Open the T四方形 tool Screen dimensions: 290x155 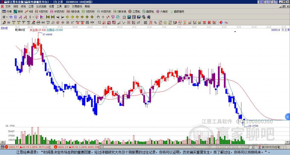(88, 11)
